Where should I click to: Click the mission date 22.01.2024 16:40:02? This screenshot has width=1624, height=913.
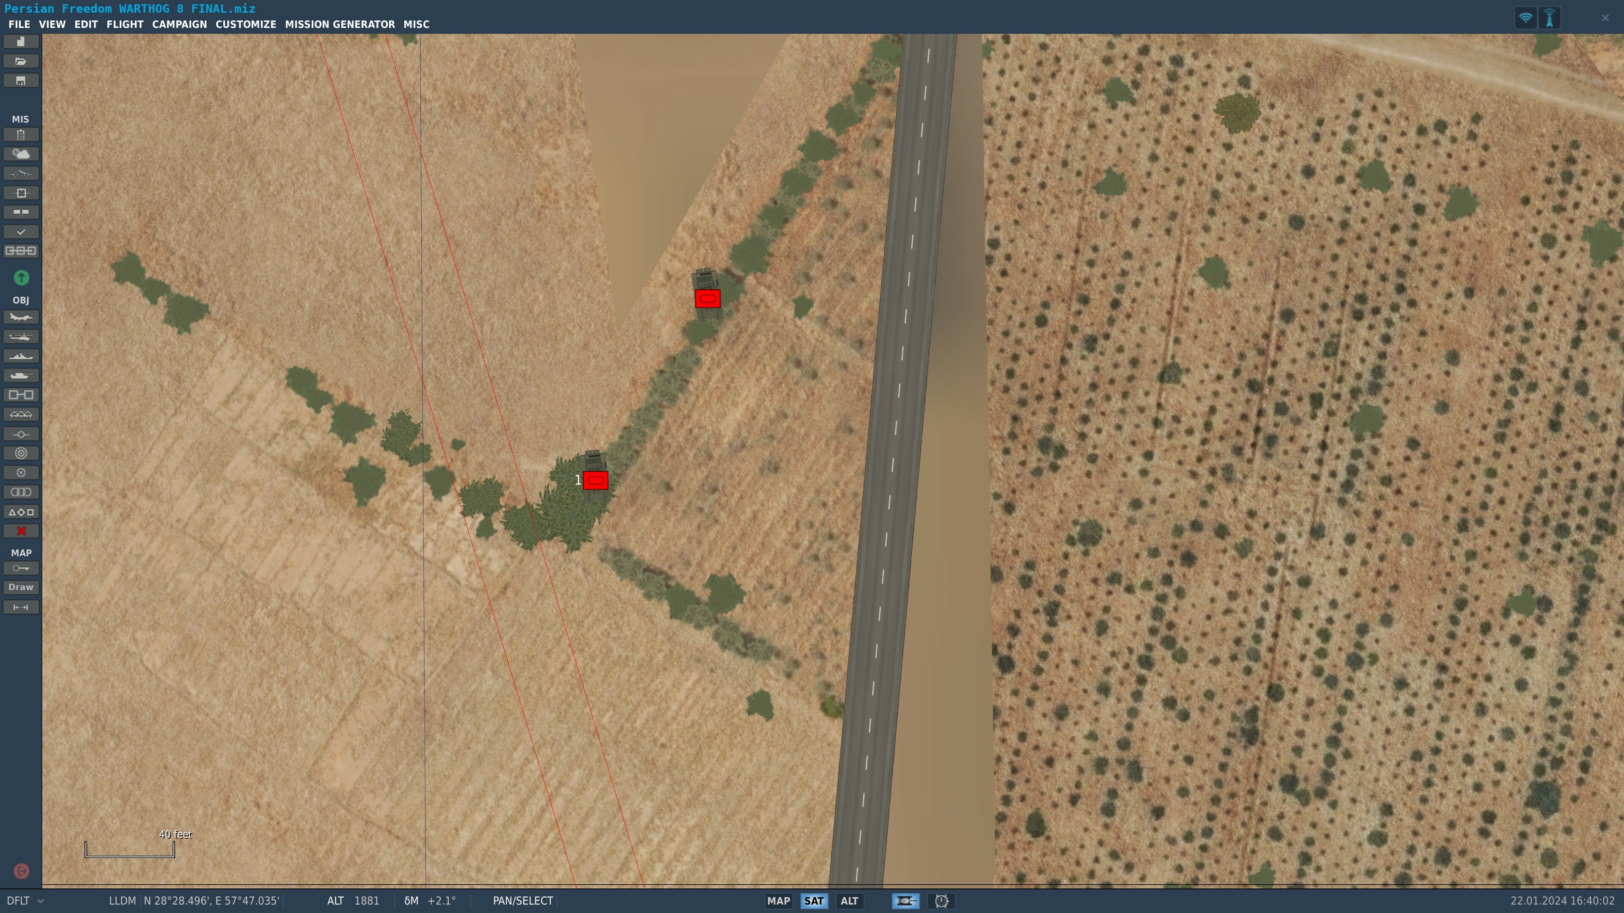pos(1562,901)
